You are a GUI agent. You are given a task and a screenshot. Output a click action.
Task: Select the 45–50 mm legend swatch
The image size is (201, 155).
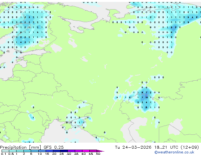[x=93, y=151]
